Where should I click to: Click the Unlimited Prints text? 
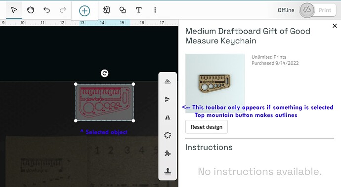pos(269,57)
